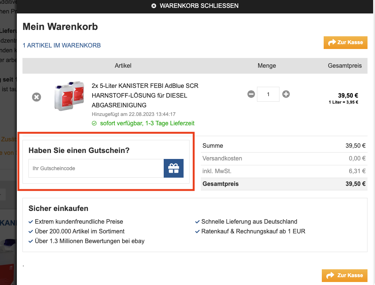Select the Menge column header

pos(267,66)
